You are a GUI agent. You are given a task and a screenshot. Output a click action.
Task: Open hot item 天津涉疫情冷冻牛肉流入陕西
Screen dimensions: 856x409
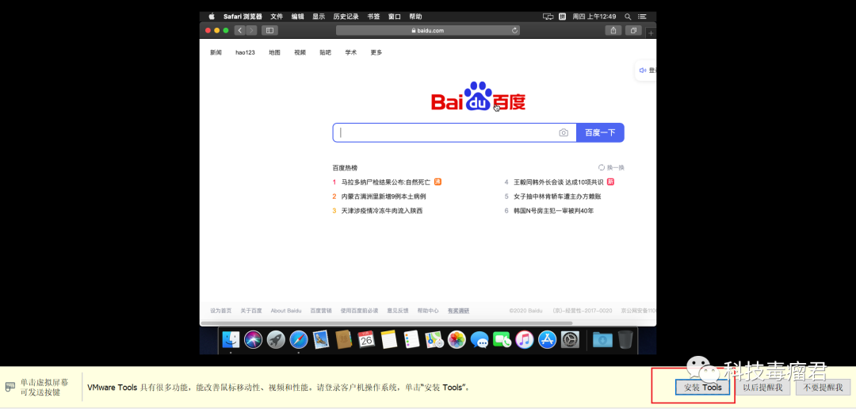pyautogui.click(x=381, y=210)
